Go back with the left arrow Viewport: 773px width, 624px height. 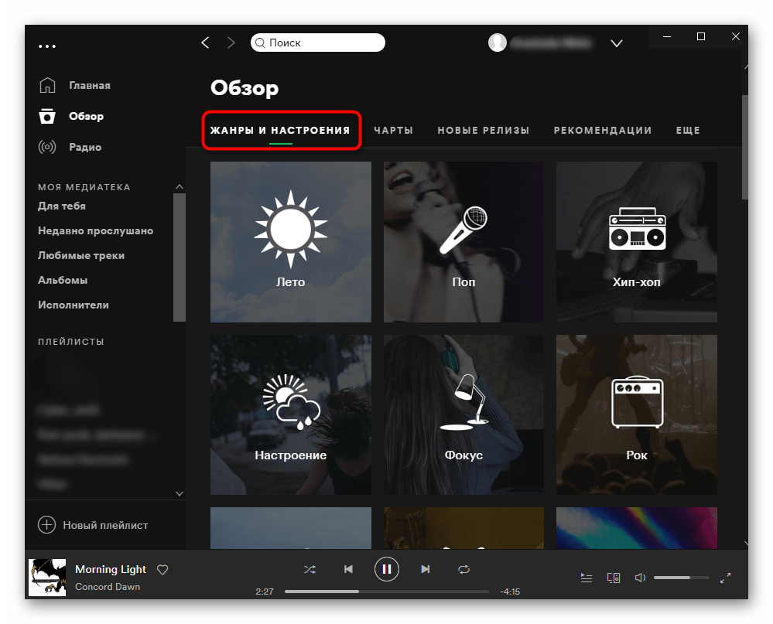205,43
